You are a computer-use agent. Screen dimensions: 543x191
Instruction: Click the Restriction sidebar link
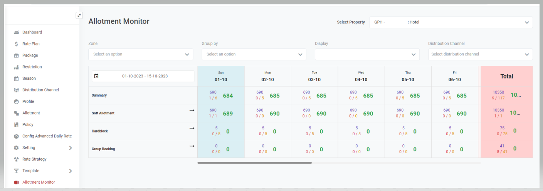pos(32,67)
